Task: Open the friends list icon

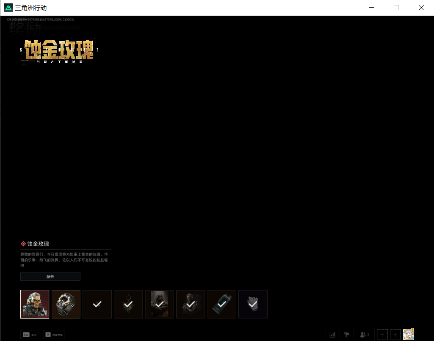Action: click(364, 335)
